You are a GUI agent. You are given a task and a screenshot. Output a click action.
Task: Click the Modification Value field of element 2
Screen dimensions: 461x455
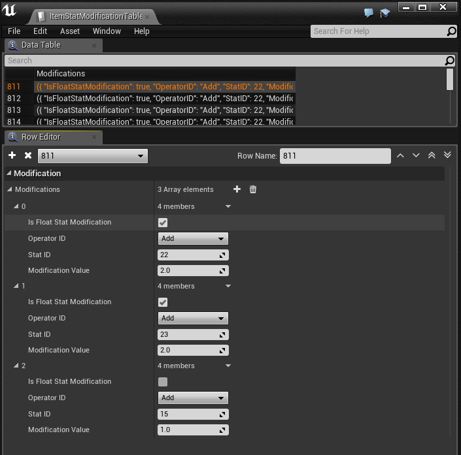point(188,430)
